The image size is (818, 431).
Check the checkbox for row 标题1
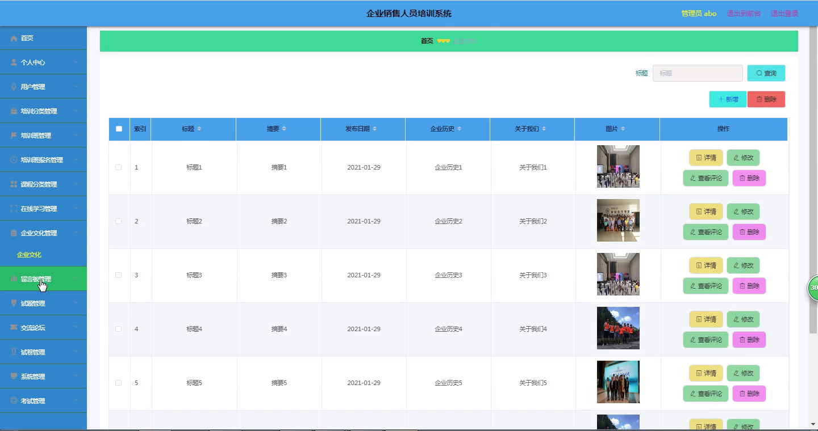click(x=118, y=167)
